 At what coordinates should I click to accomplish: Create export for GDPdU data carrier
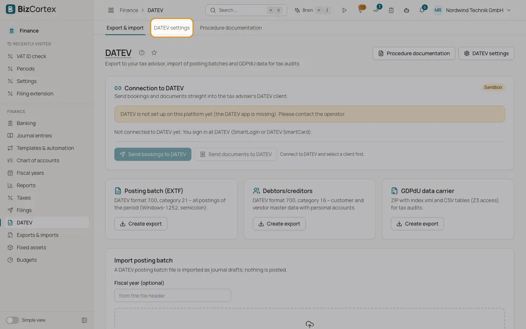pos(417,224)
